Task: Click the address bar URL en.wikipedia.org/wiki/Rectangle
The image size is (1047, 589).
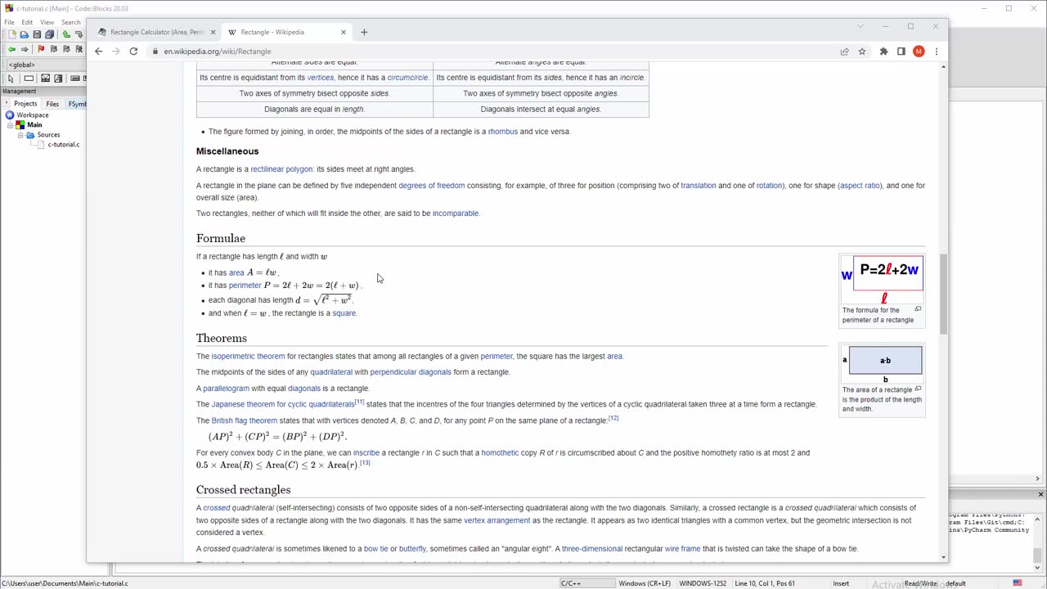Action: point(217,52)
